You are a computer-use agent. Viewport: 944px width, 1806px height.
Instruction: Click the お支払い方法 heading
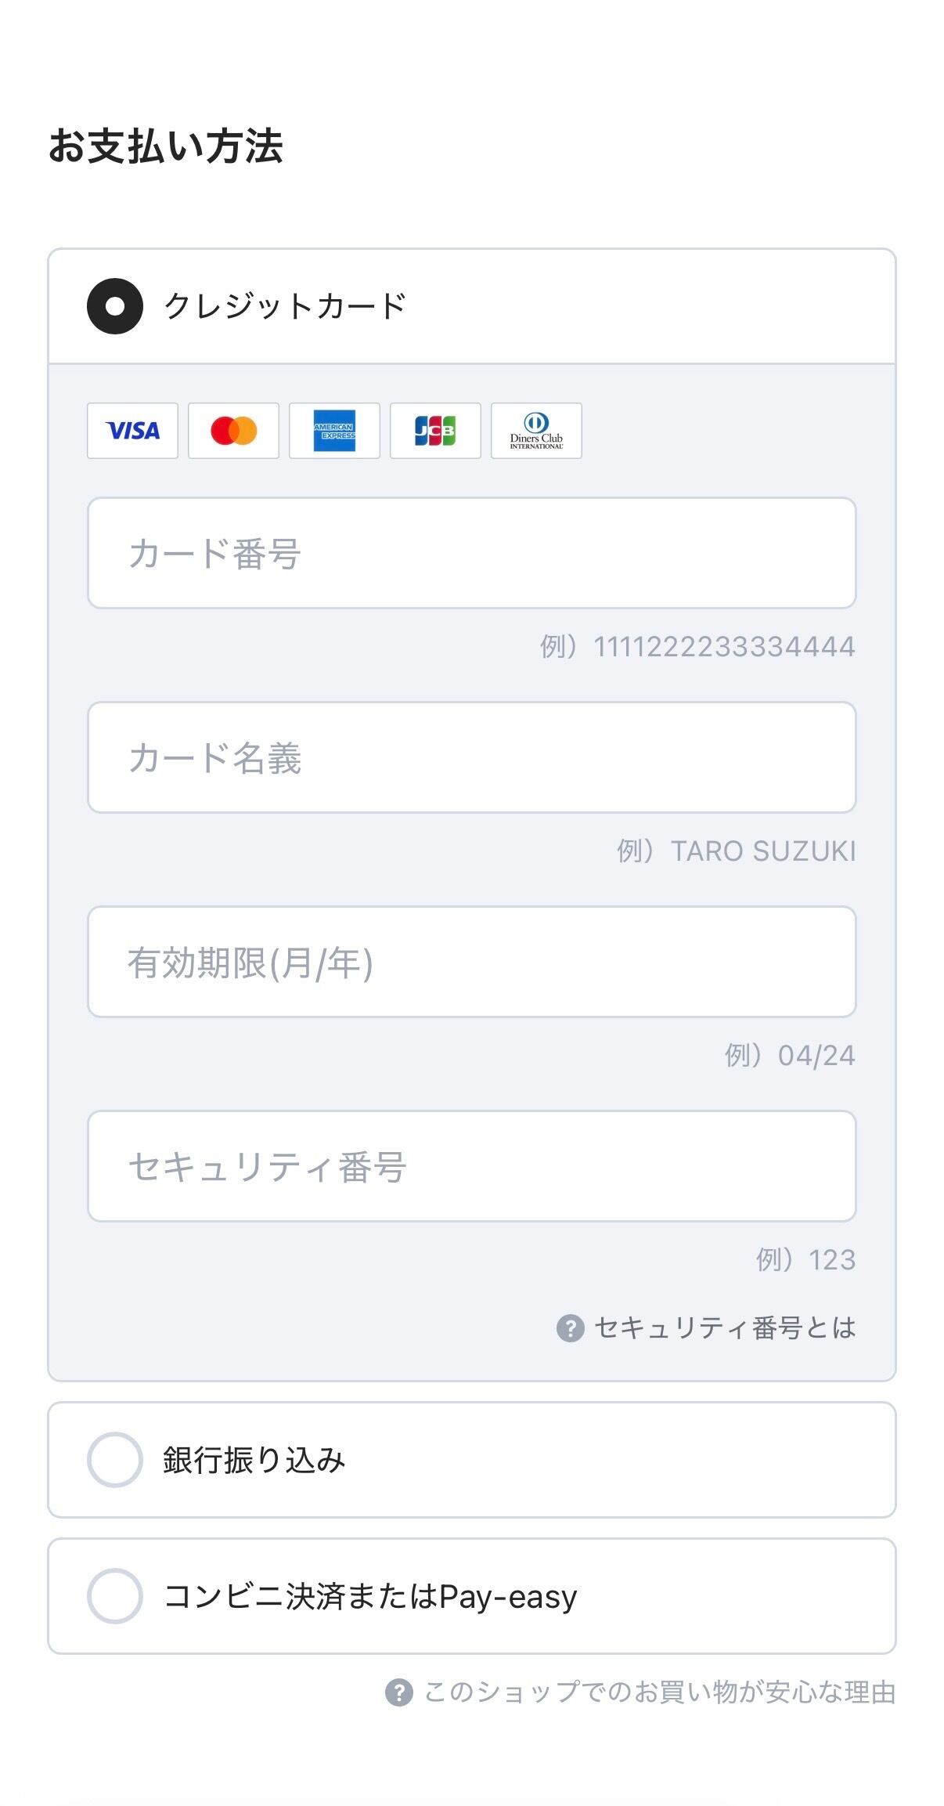point(165,146)
